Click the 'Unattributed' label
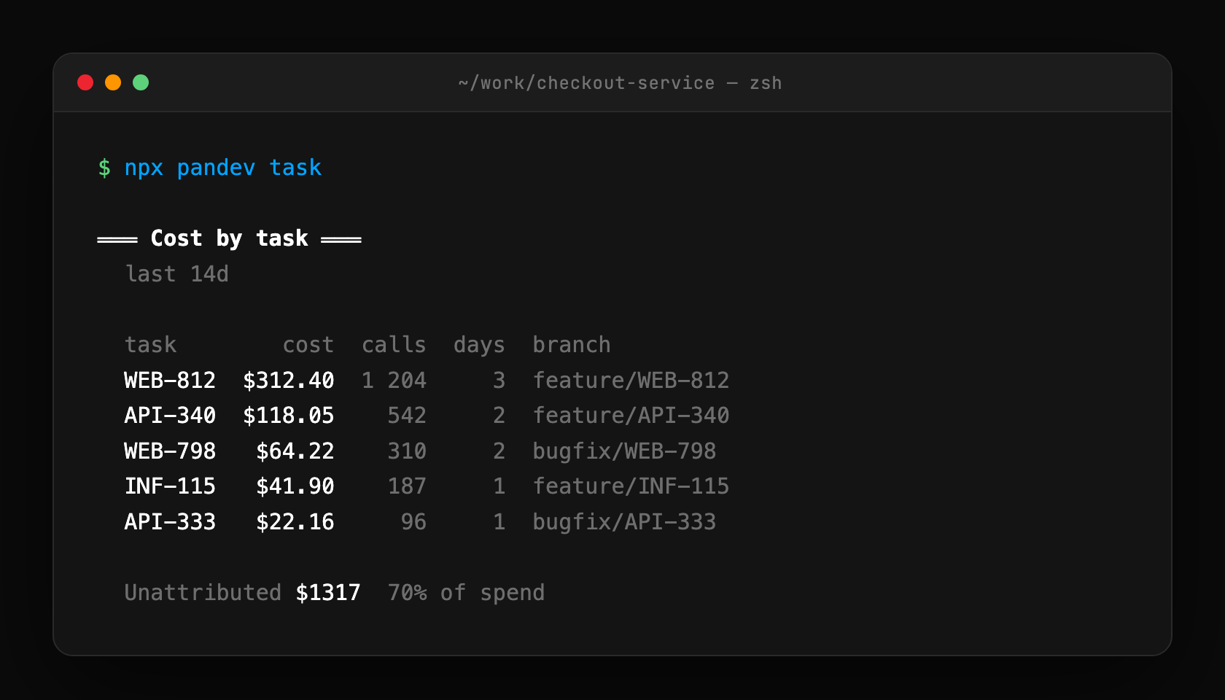This screenshot has height=700, width=1225. point(203,593)
